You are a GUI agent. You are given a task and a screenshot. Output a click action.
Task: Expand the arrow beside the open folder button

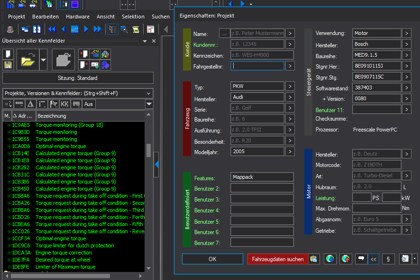pyautogui.click(x=43, y=60)
